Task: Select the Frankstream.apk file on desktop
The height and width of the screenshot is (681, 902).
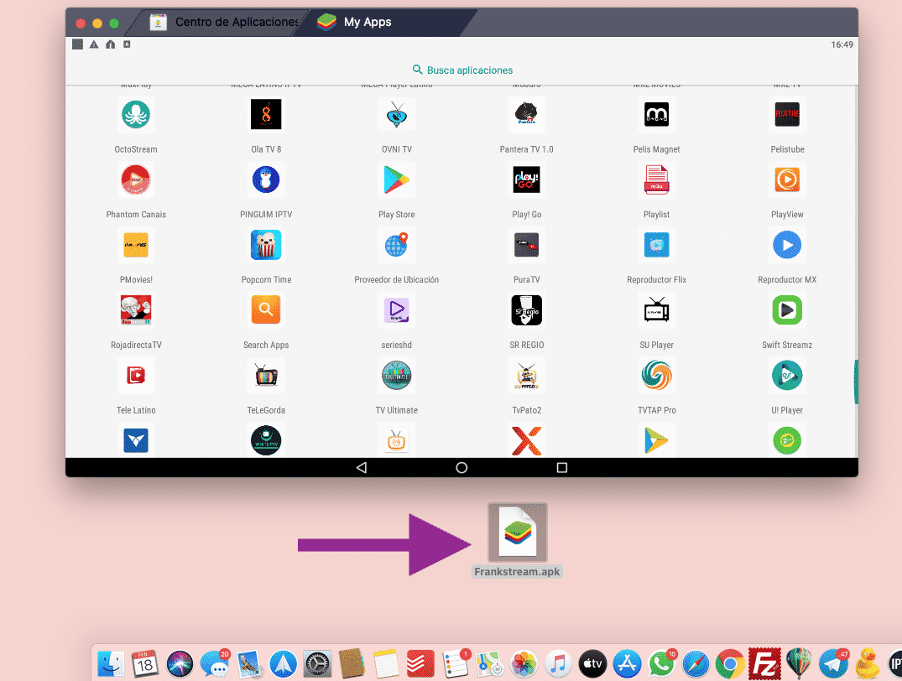Action: coord(517,541)
